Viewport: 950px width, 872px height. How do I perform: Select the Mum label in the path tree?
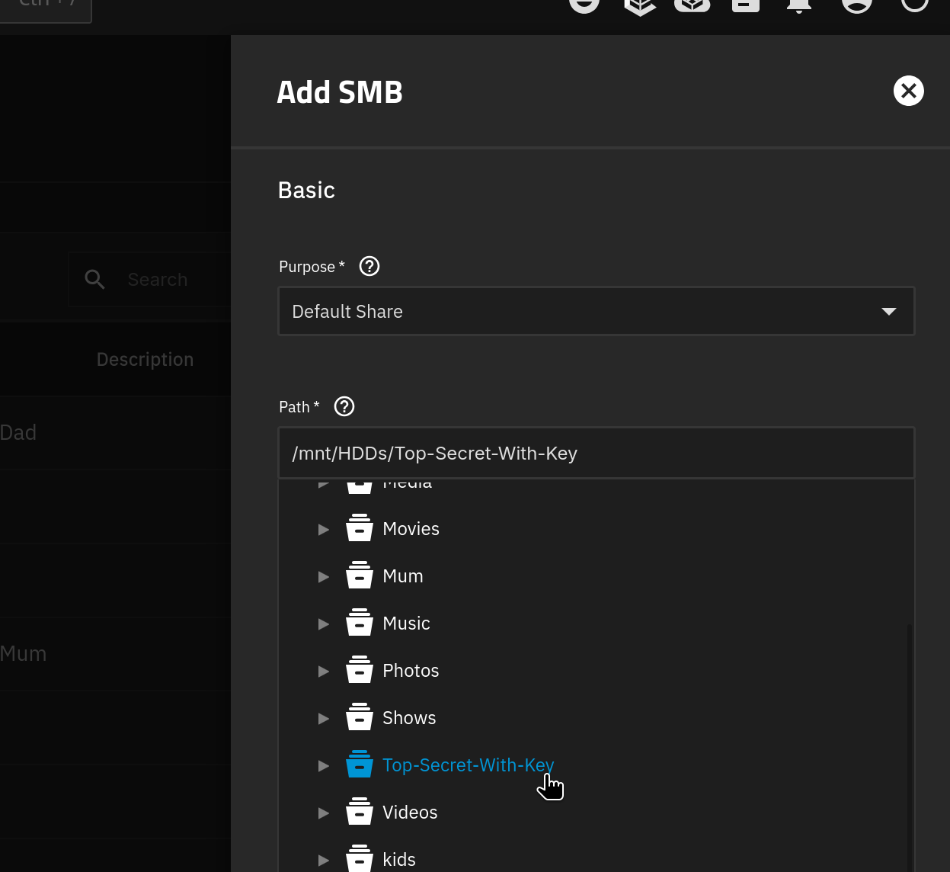pos(402,576)
